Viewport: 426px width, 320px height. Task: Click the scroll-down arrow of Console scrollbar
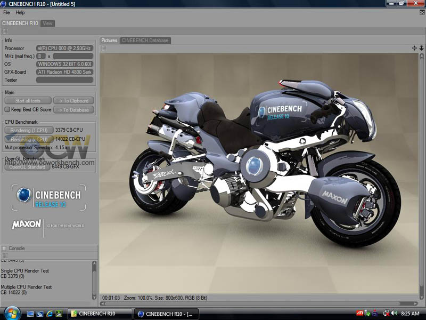tap(94, 298)
